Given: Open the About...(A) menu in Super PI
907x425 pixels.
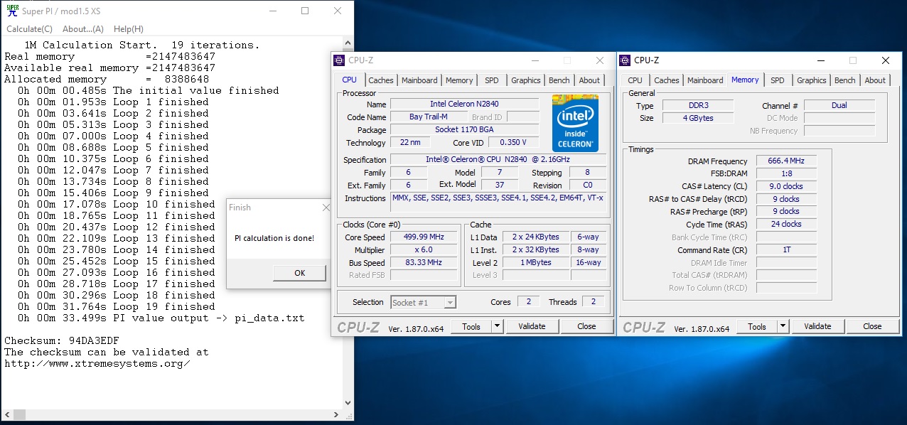Looking at the screenshot, I should 83,29.
